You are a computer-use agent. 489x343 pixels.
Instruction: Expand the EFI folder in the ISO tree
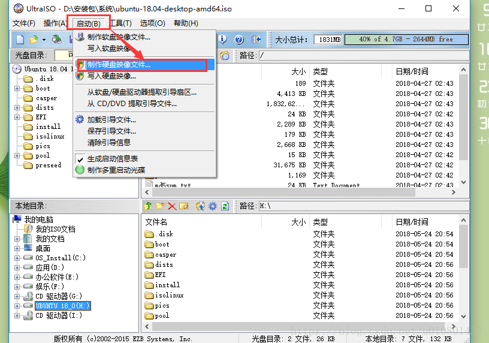tap(17, 118)
